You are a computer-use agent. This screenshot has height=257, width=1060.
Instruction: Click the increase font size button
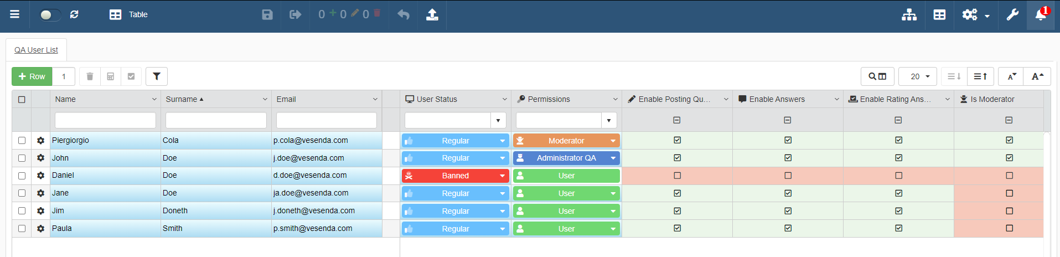pyautogui.click(x=1037, y=76)
